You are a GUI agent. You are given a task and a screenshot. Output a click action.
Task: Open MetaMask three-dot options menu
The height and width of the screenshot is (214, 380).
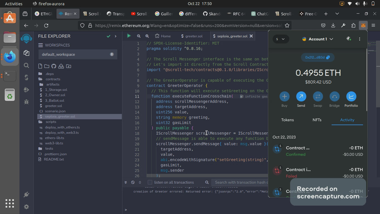(x=359, y=39)
